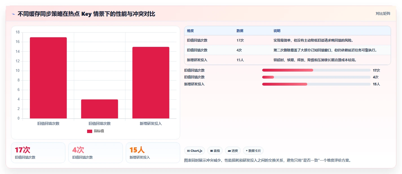Click the 维度 column header
The width and height of the screenshot is (402, 174).
click(x=190, y=31)
